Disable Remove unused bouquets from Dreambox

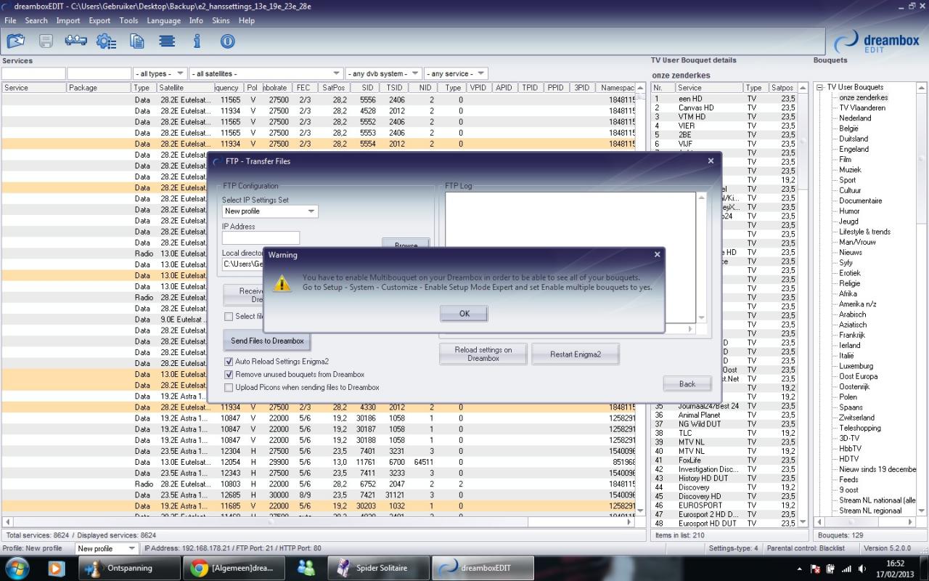point(229,375)
